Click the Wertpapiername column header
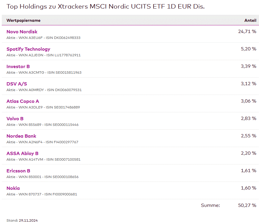The image size is (259, 224). [23, 20]
